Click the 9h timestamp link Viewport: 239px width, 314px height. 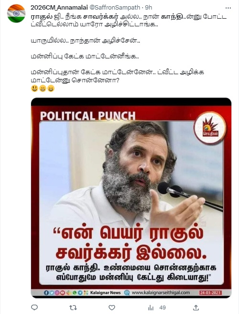(x=148, y=7)
